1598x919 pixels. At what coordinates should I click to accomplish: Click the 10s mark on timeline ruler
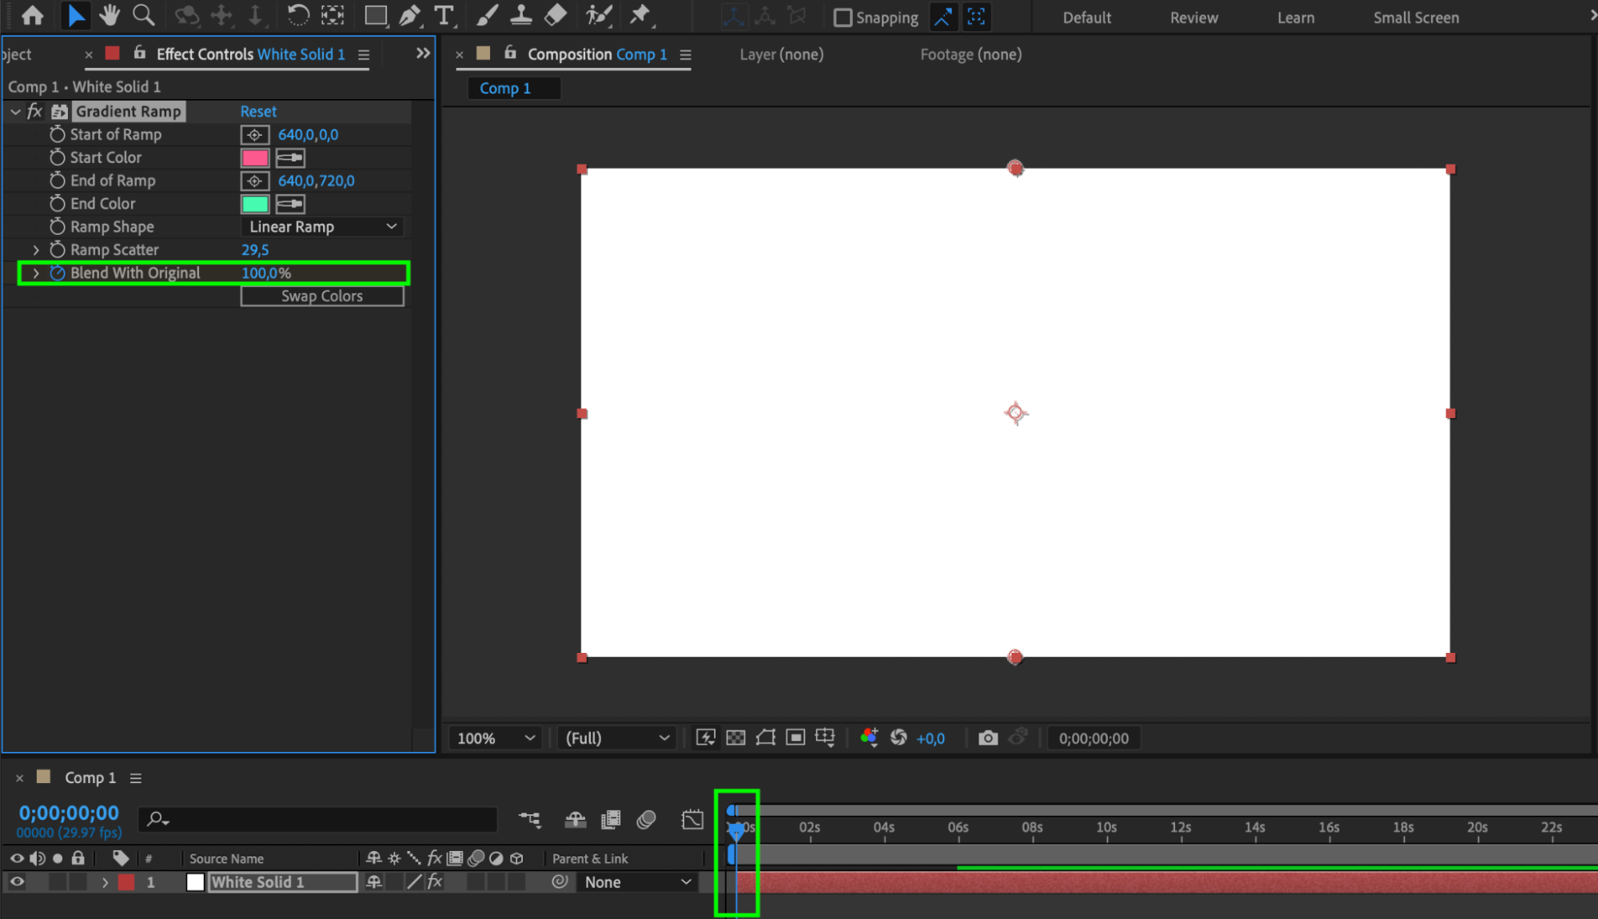point(1106,828)
